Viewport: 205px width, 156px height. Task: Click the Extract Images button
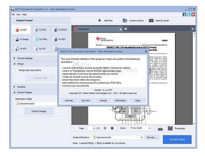[39, 111]
